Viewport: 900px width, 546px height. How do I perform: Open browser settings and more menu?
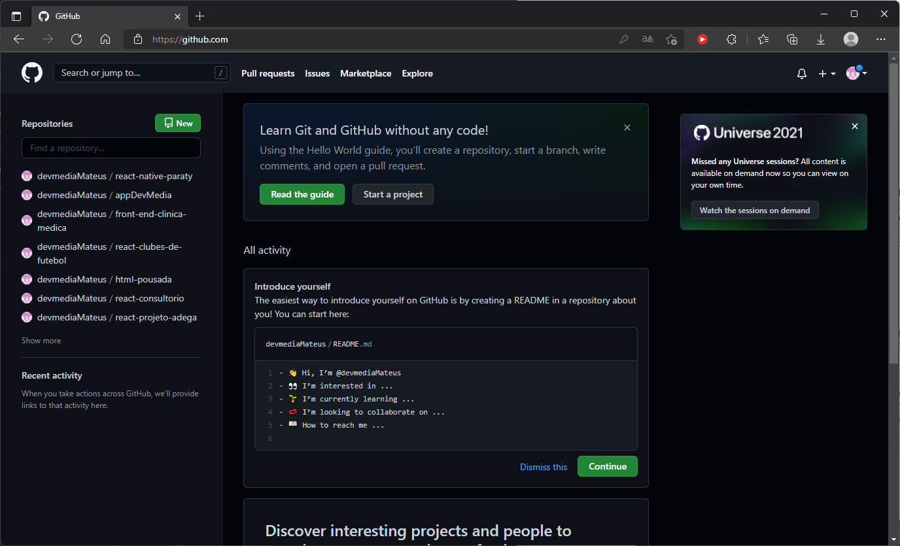[881, 39]
